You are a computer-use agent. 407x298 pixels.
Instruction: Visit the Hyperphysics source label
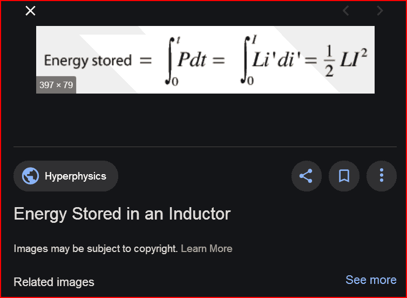(x=75, y=176)
